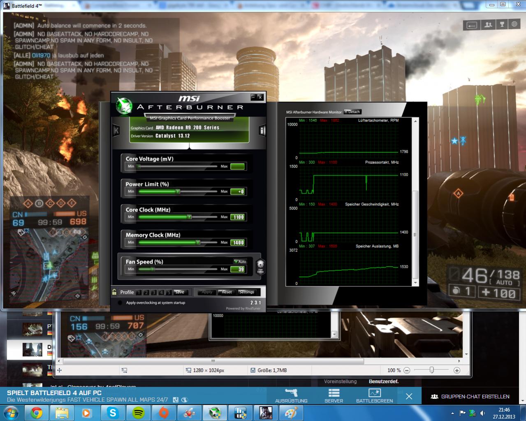Toggle Auto fan speed in Afterburner
This screenshot has height=421, width=526.
[x=240, y=262]
